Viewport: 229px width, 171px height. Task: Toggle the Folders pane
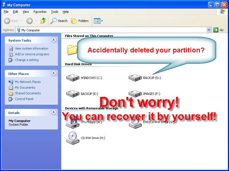(x=80, y=21)
